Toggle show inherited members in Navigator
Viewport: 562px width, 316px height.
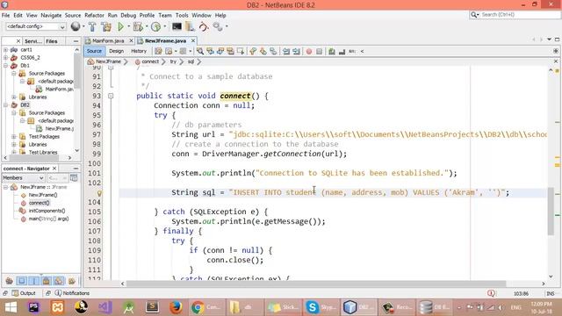[x=10, y=281]
